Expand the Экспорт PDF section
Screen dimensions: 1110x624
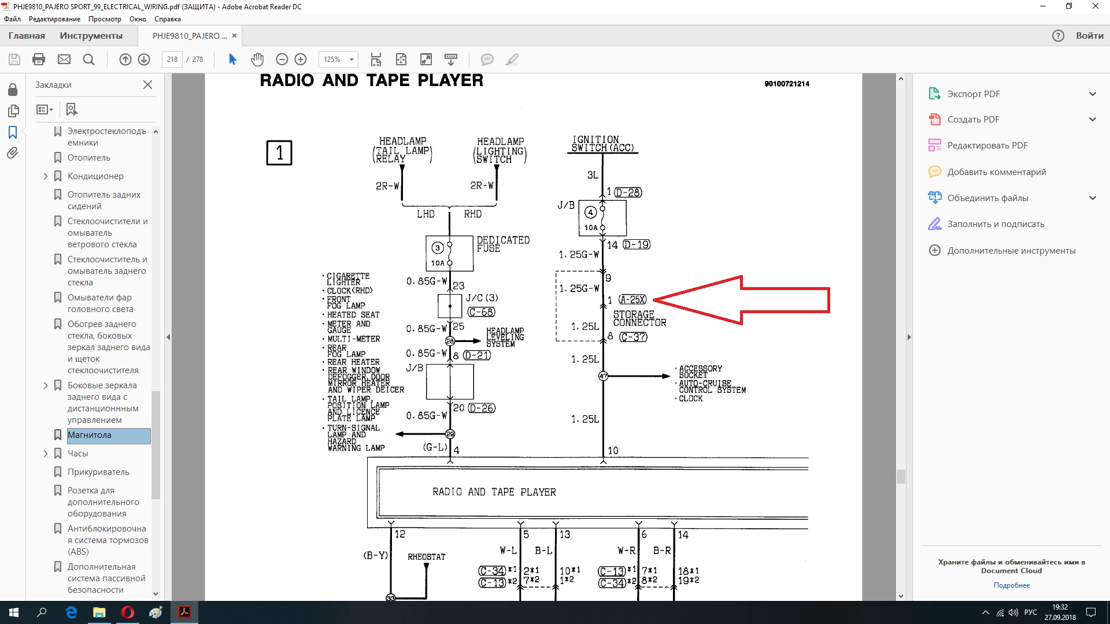[1092, 94]
